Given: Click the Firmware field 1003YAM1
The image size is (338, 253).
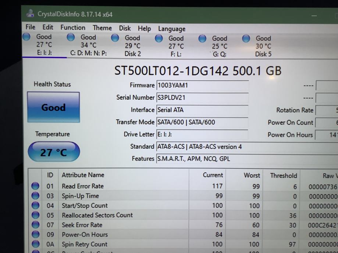Looking at the screenshot, I should click(202, 85).
